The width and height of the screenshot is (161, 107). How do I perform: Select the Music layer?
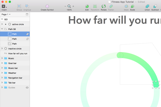click(15, 58)
